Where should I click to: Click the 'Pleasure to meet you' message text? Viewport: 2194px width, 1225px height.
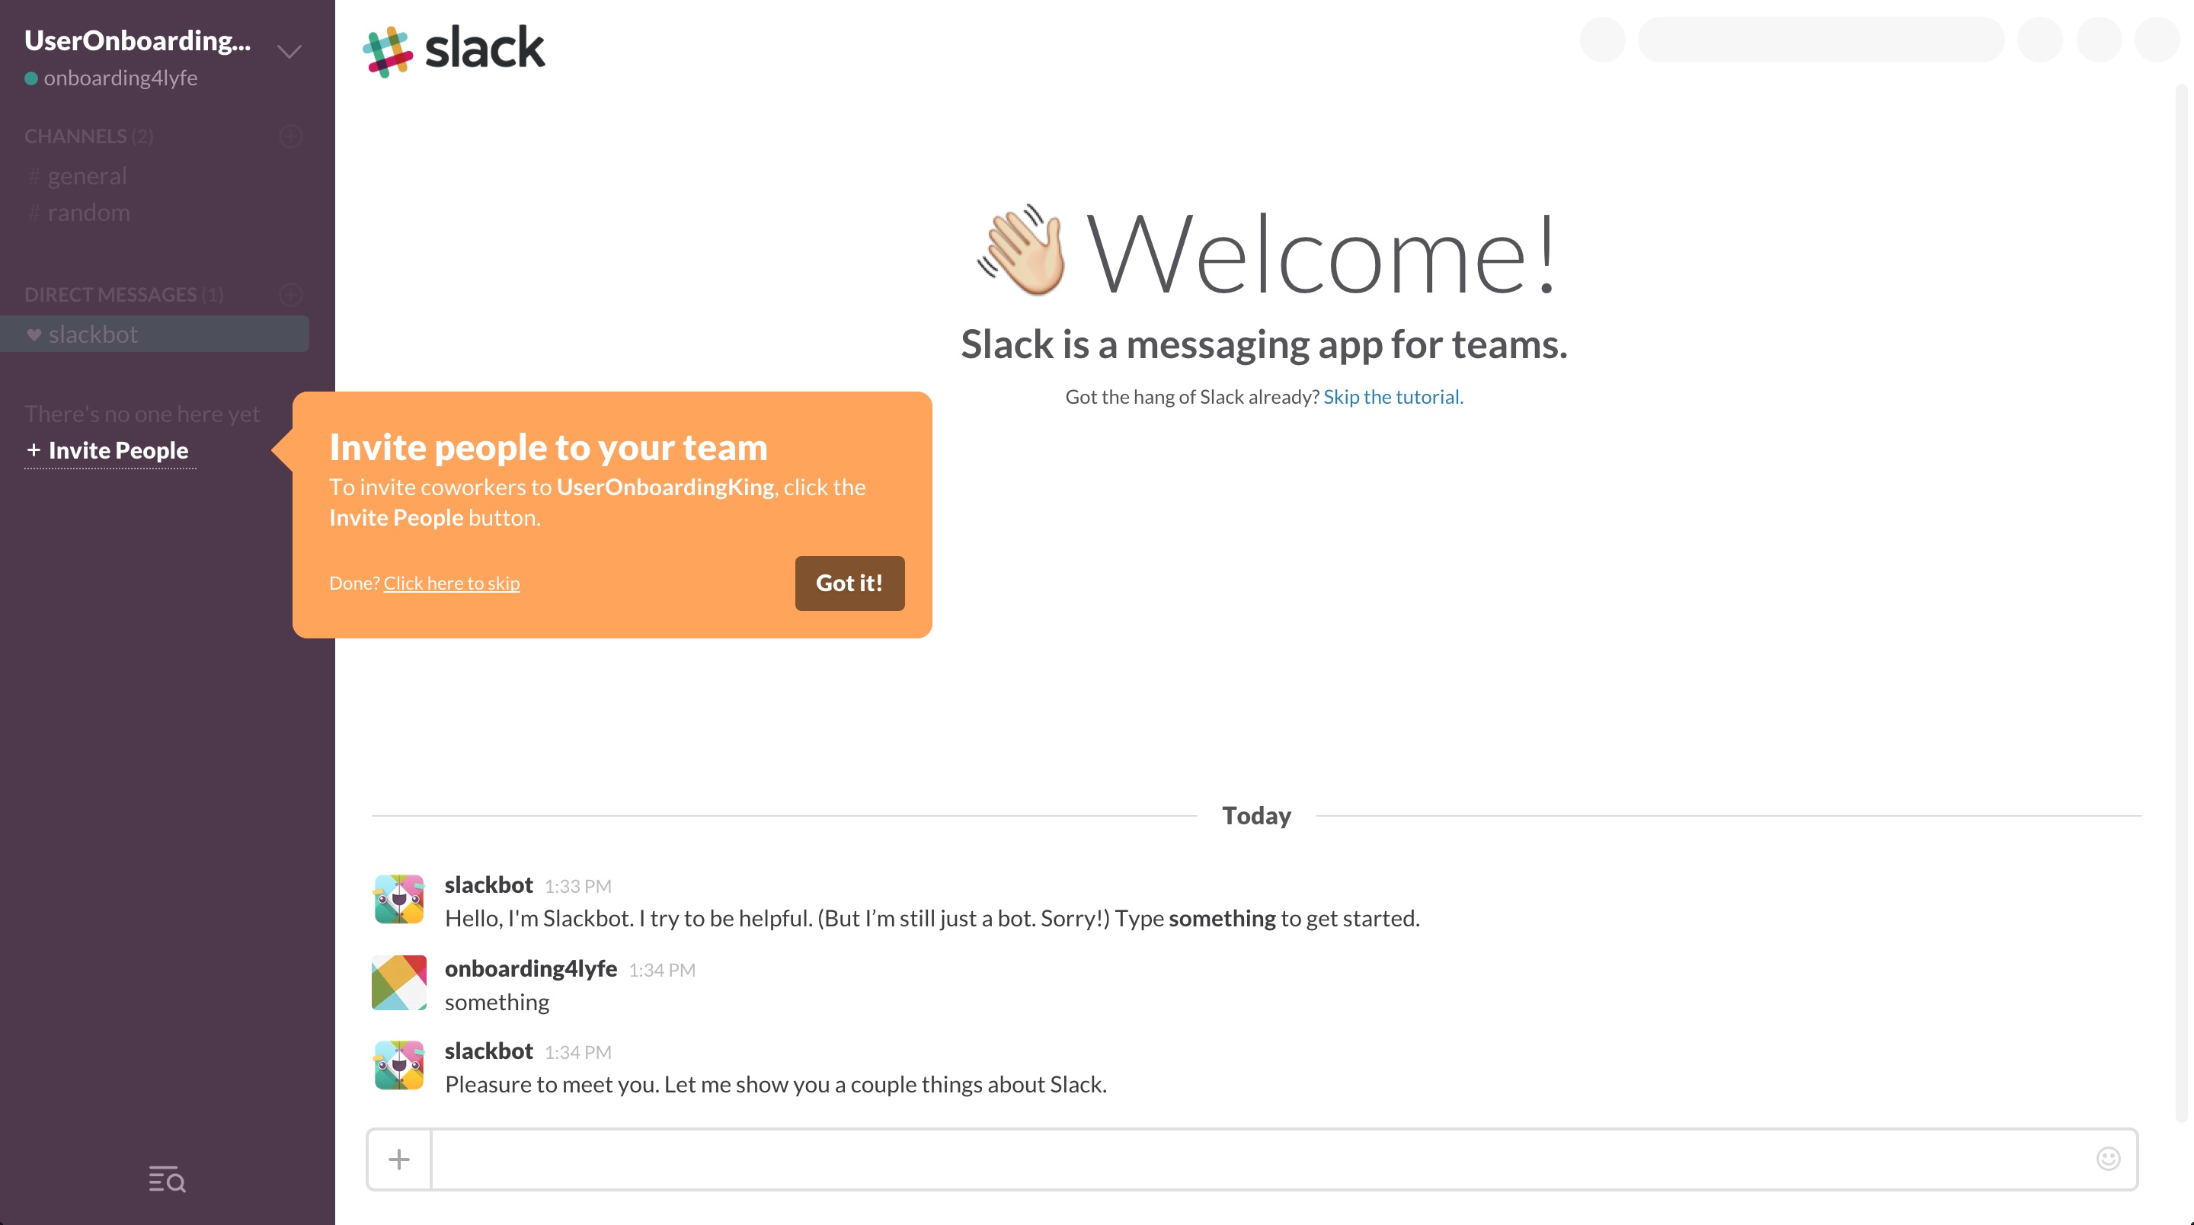click(x=776, y=1084)
